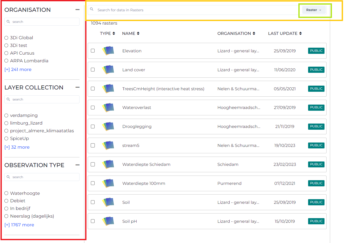344x243 pixels.
Task: Select the 3Di test organisation filter
Action: click(x=6, y=46)
